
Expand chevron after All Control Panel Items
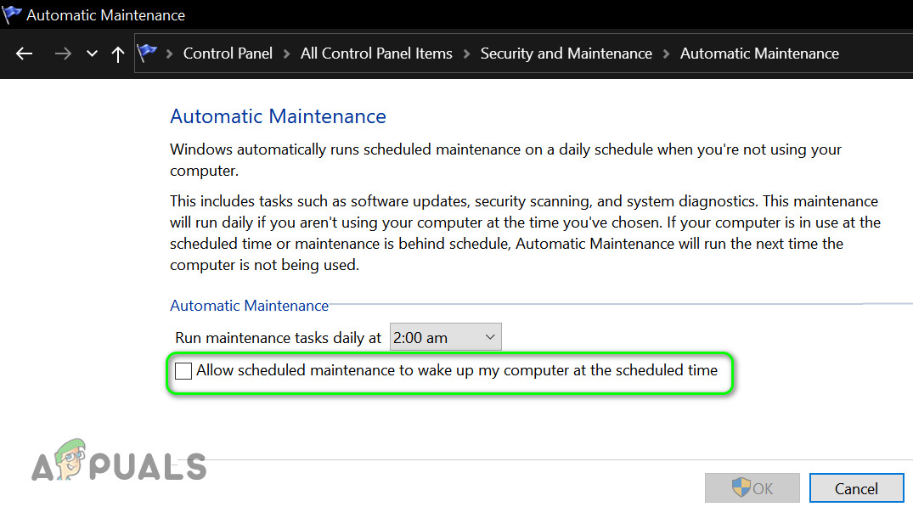click(466, 53)
